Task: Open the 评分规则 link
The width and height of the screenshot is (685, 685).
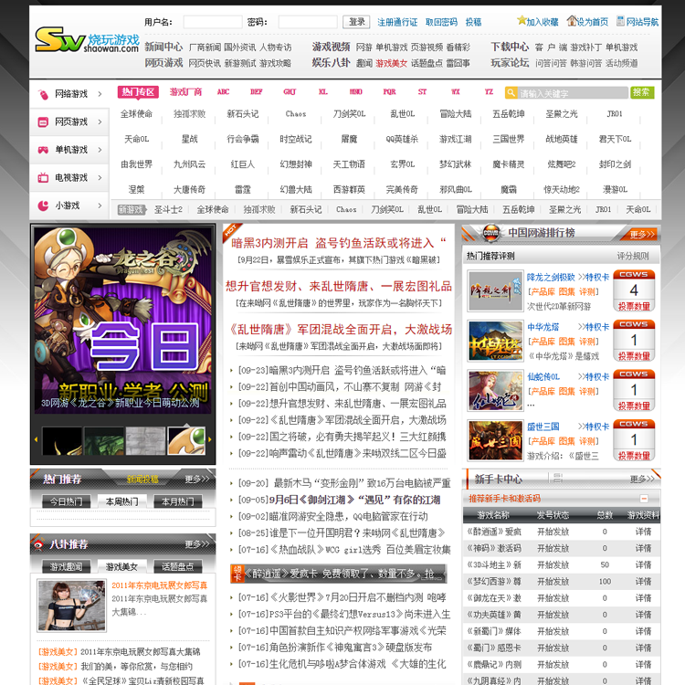Action: (633, 256)
